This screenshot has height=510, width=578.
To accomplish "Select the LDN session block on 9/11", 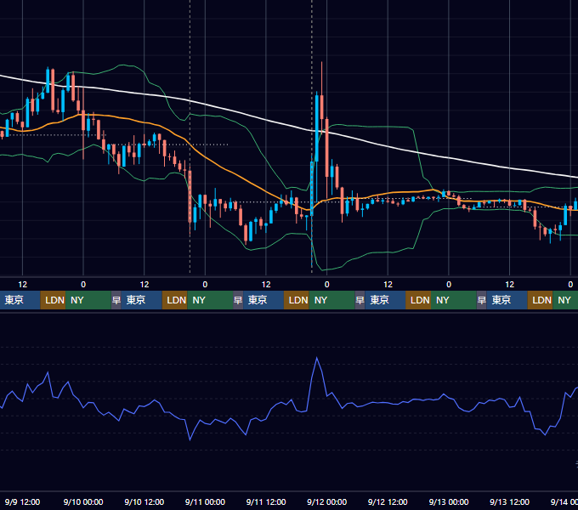I will [297, 300].
